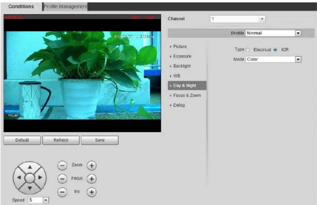Switch to the Conditions tab
This screenshot has height=205, width=317.
point(21,6)
